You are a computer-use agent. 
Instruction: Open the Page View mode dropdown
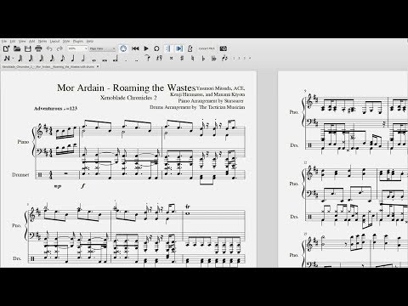coord(103,48)
